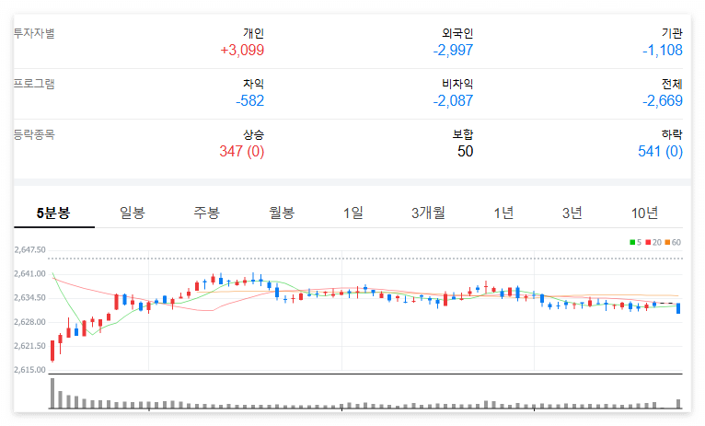The image size is (705, 426).
Task: Click the first red candlestick at chart start
Action: click(52, 351)
